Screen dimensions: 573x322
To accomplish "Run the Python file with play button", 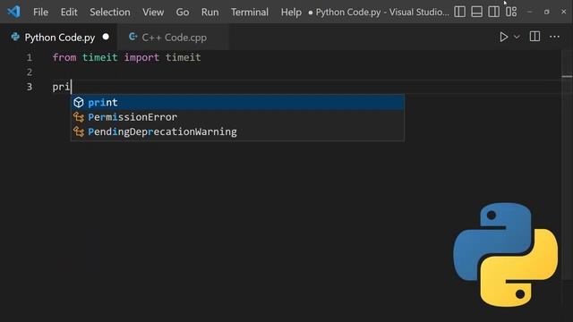I will pyautogui.click(x=503, y=37).
